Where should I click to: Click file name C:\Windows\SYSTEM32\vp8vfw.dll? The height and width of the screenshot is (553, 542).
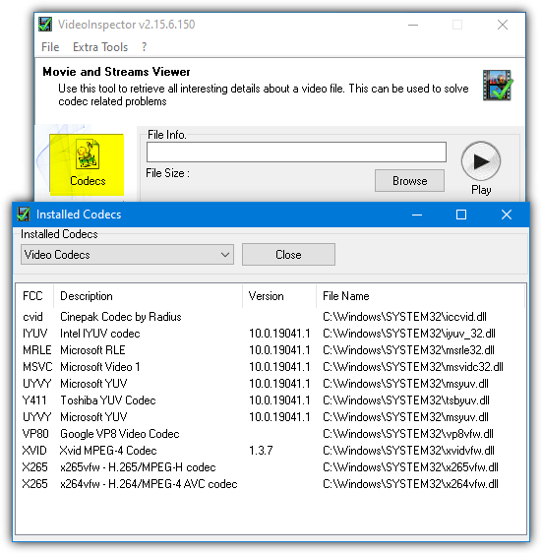408,434
